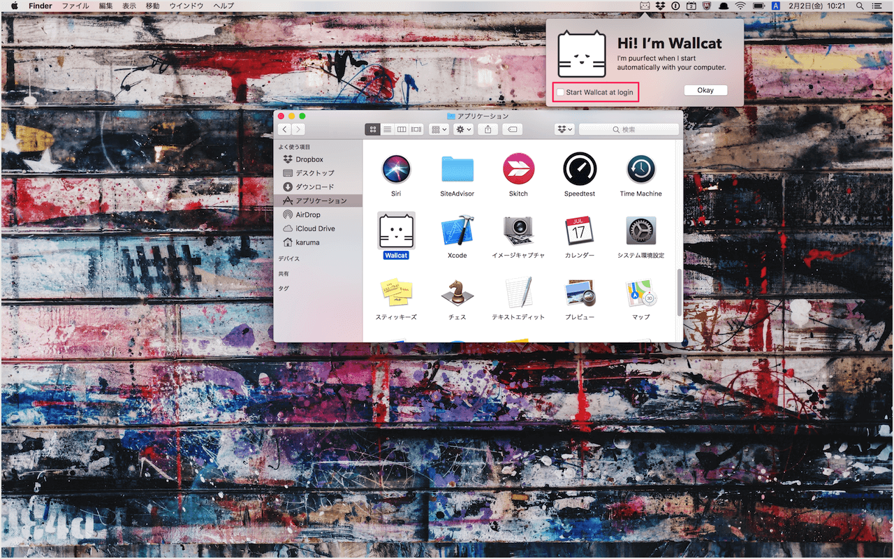Open the 表示 menu
The image size is (894, 559).
point(129,6)
